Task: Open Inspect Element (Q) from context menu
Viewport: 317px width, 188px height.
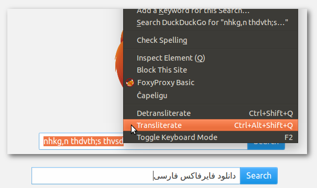Action: 211,58
